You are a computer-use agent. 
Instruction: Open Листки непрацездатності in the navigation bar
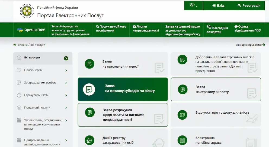pos(146,29)
